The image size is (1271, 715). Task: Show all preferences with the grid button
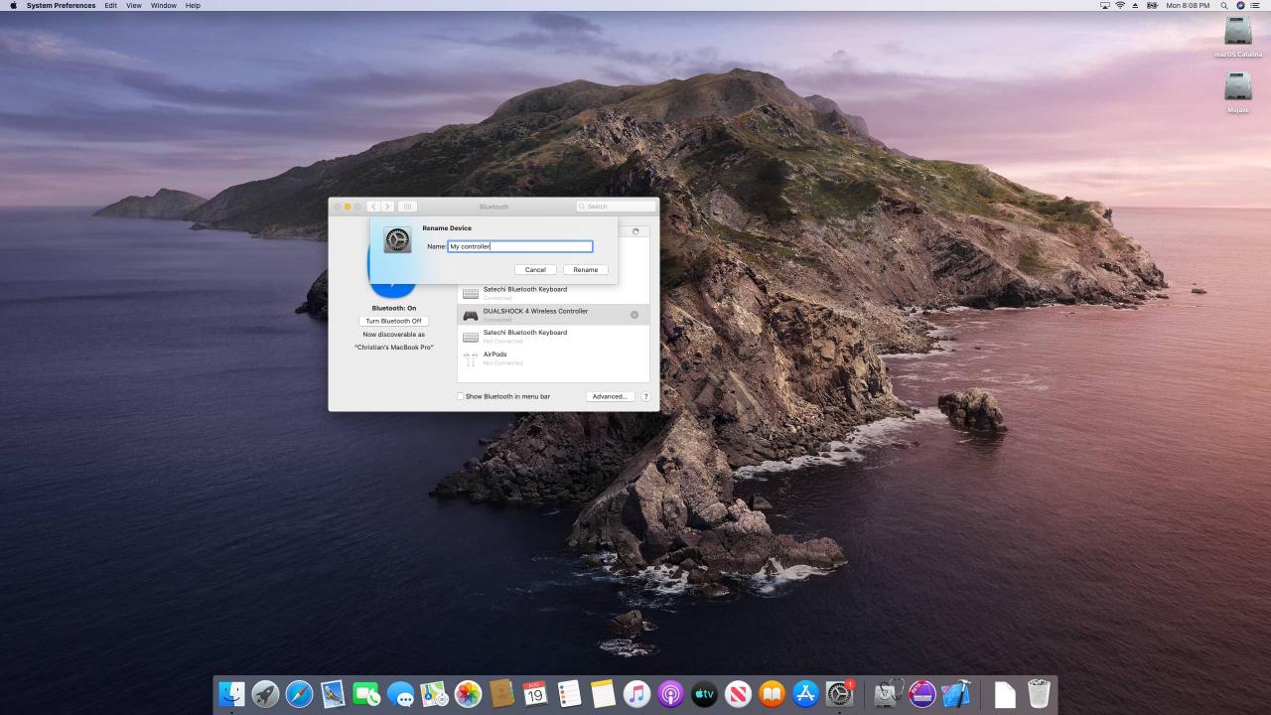[407, 207]
